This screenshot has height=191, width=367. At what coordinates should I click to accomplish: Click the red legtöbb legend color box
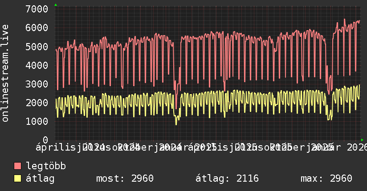(18, 166)
